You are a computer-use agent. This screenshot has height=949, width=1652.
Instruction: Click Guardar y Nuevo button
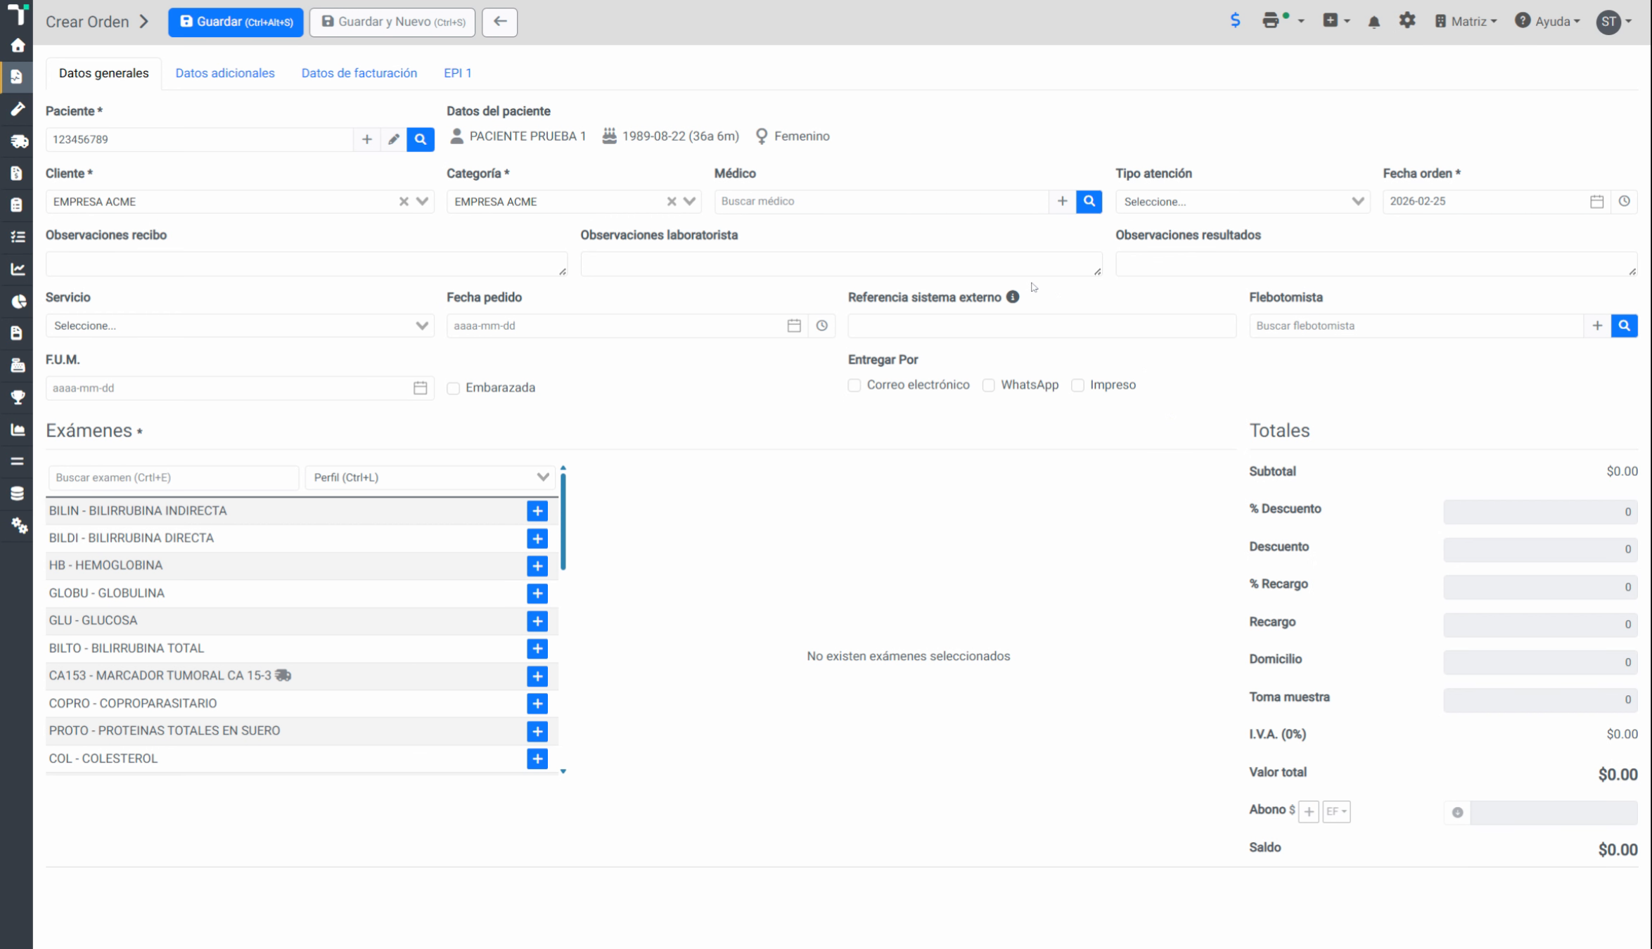coord(392,22)
